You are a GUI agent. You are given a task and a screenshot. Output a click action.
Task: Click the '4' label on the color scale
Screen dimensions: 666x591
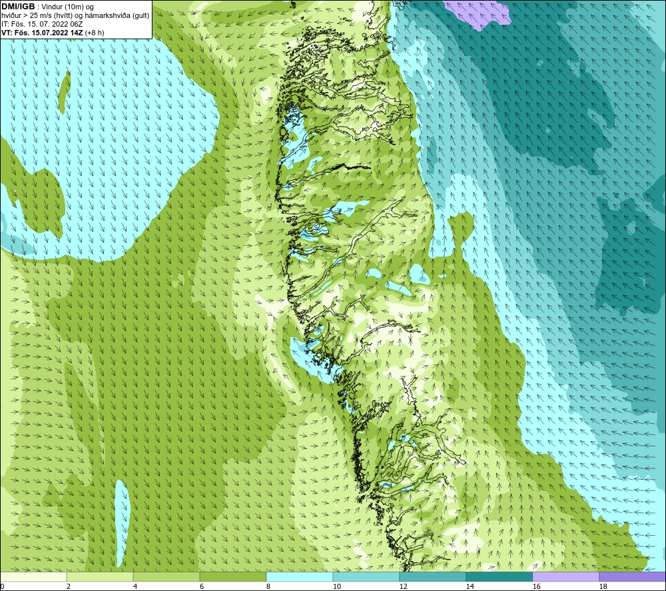point(135,586)
